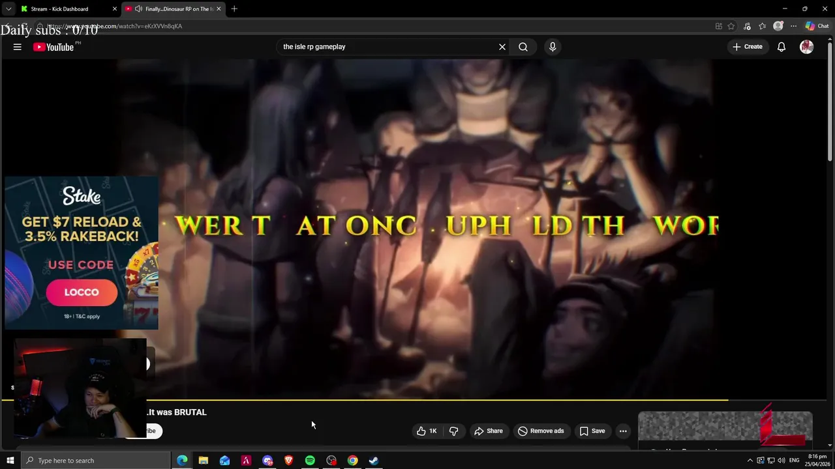Open more actions three-dot menu
The height and width of the screenshot is (469, 835).
623,431
